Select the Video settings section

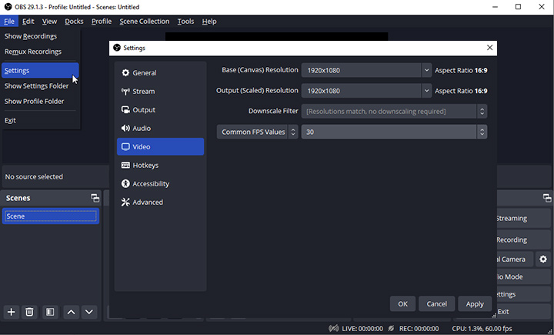tap(160, 146)
